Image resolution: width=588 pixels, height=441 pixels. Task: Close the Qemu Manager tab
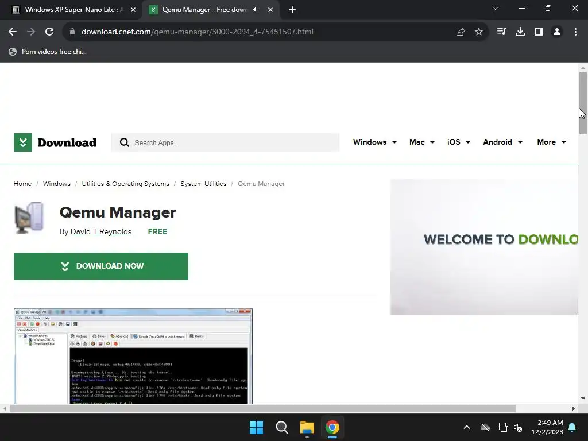270,10
